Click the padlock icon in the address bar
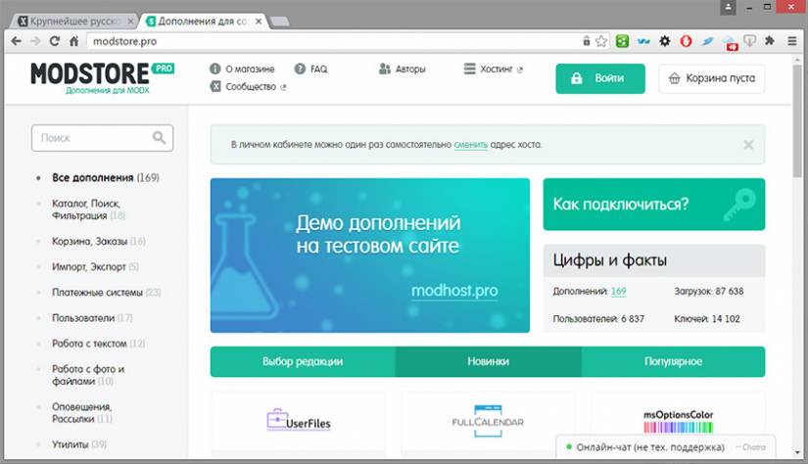This screenshot has width=808, height=464. tap(587, 41)
